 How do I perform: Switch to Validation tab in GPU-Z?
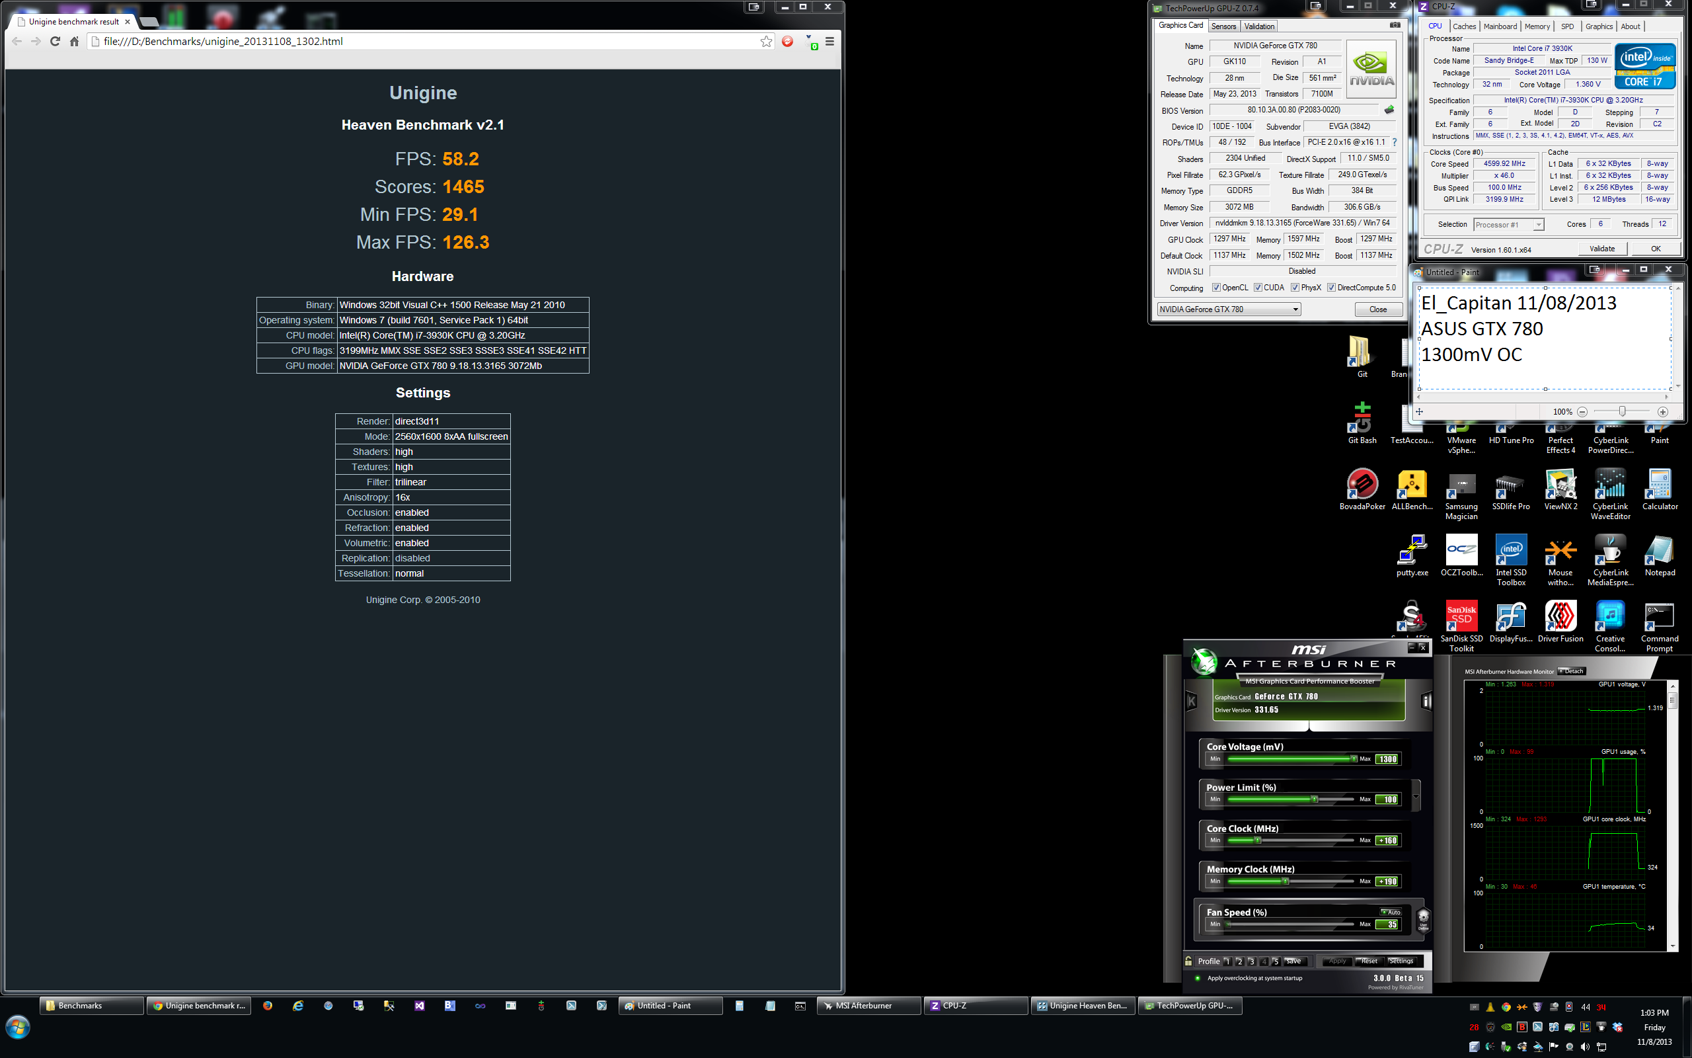pos(1259,26)
